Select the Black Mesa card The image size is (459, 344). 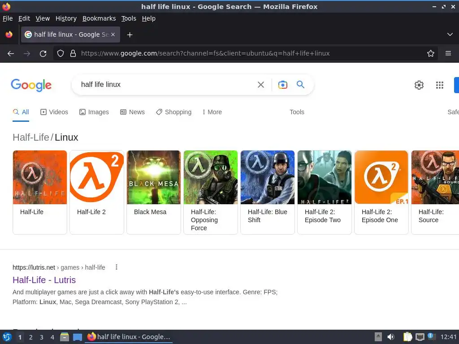coord(154,192)
